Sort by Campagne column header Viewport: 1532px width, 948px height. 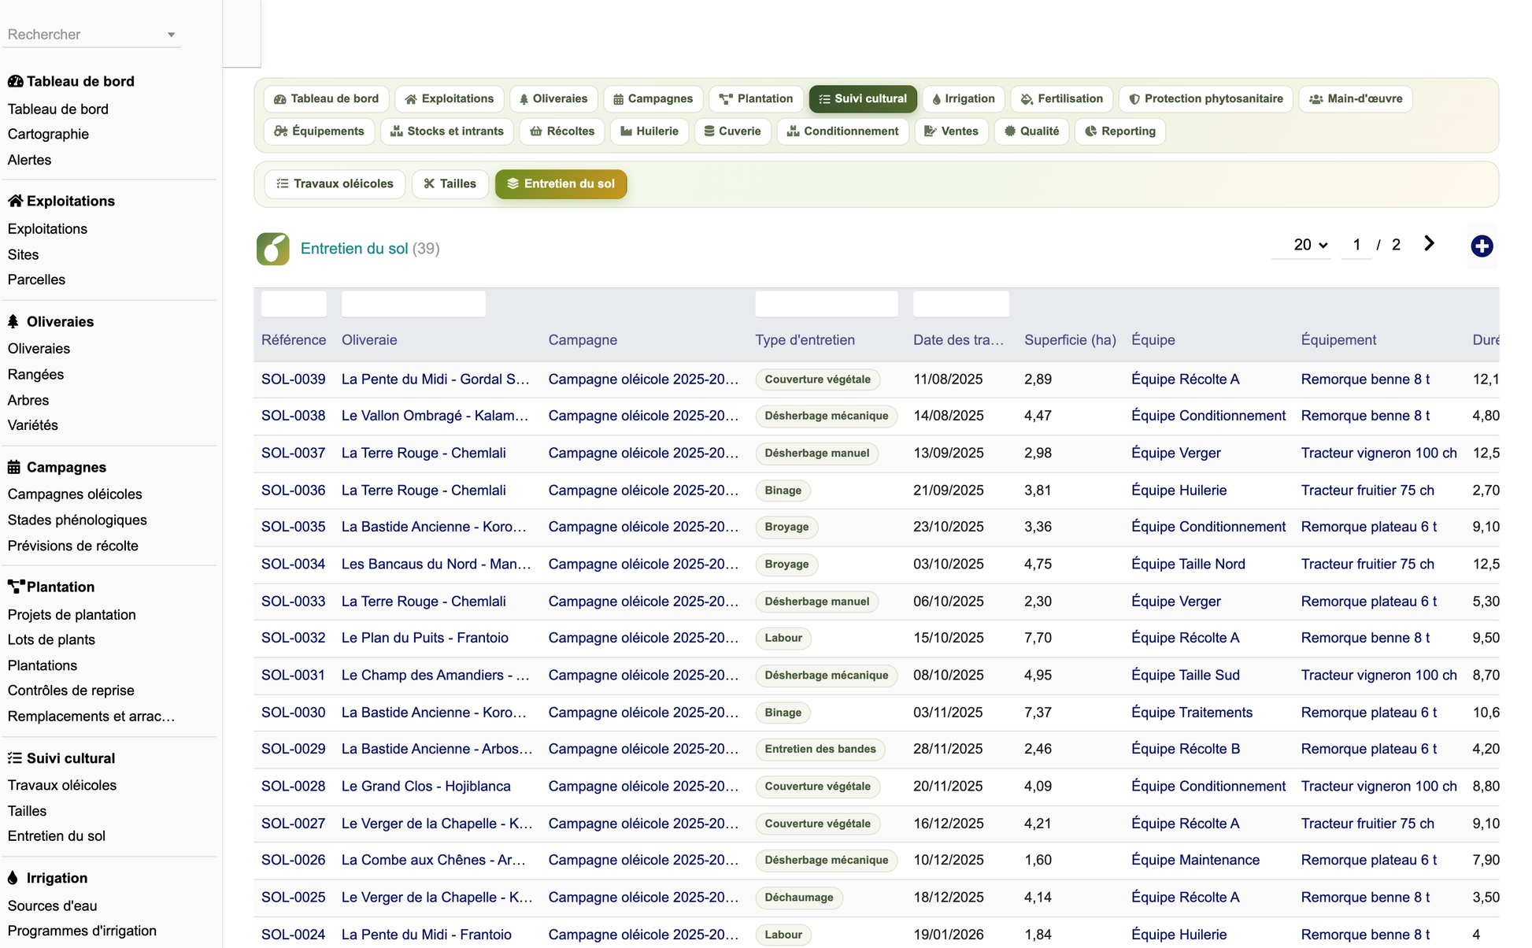pos(583,340)
